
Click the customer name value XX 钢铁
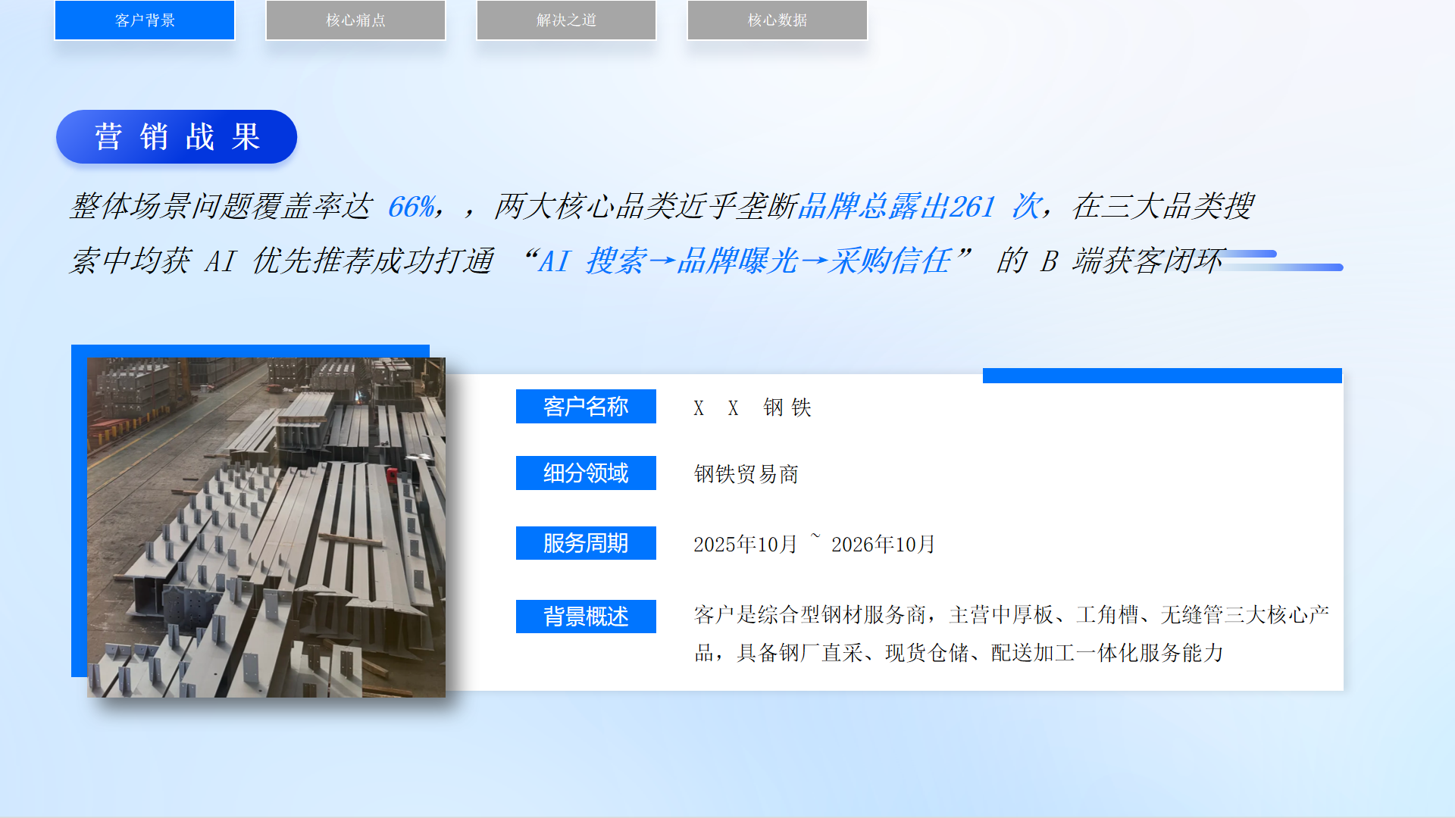[x=753, y=408]
